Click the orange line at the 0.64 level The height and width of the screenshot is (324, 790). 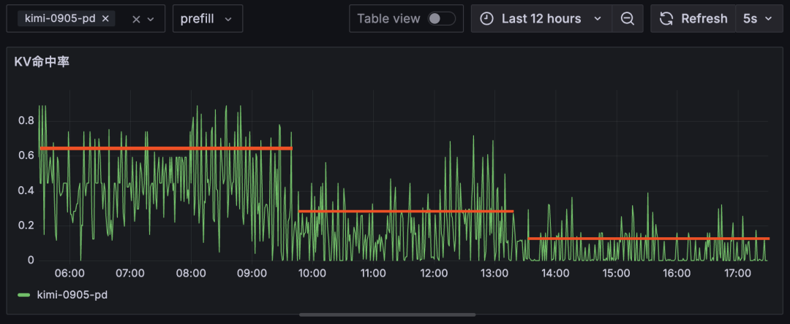[166, 148]
